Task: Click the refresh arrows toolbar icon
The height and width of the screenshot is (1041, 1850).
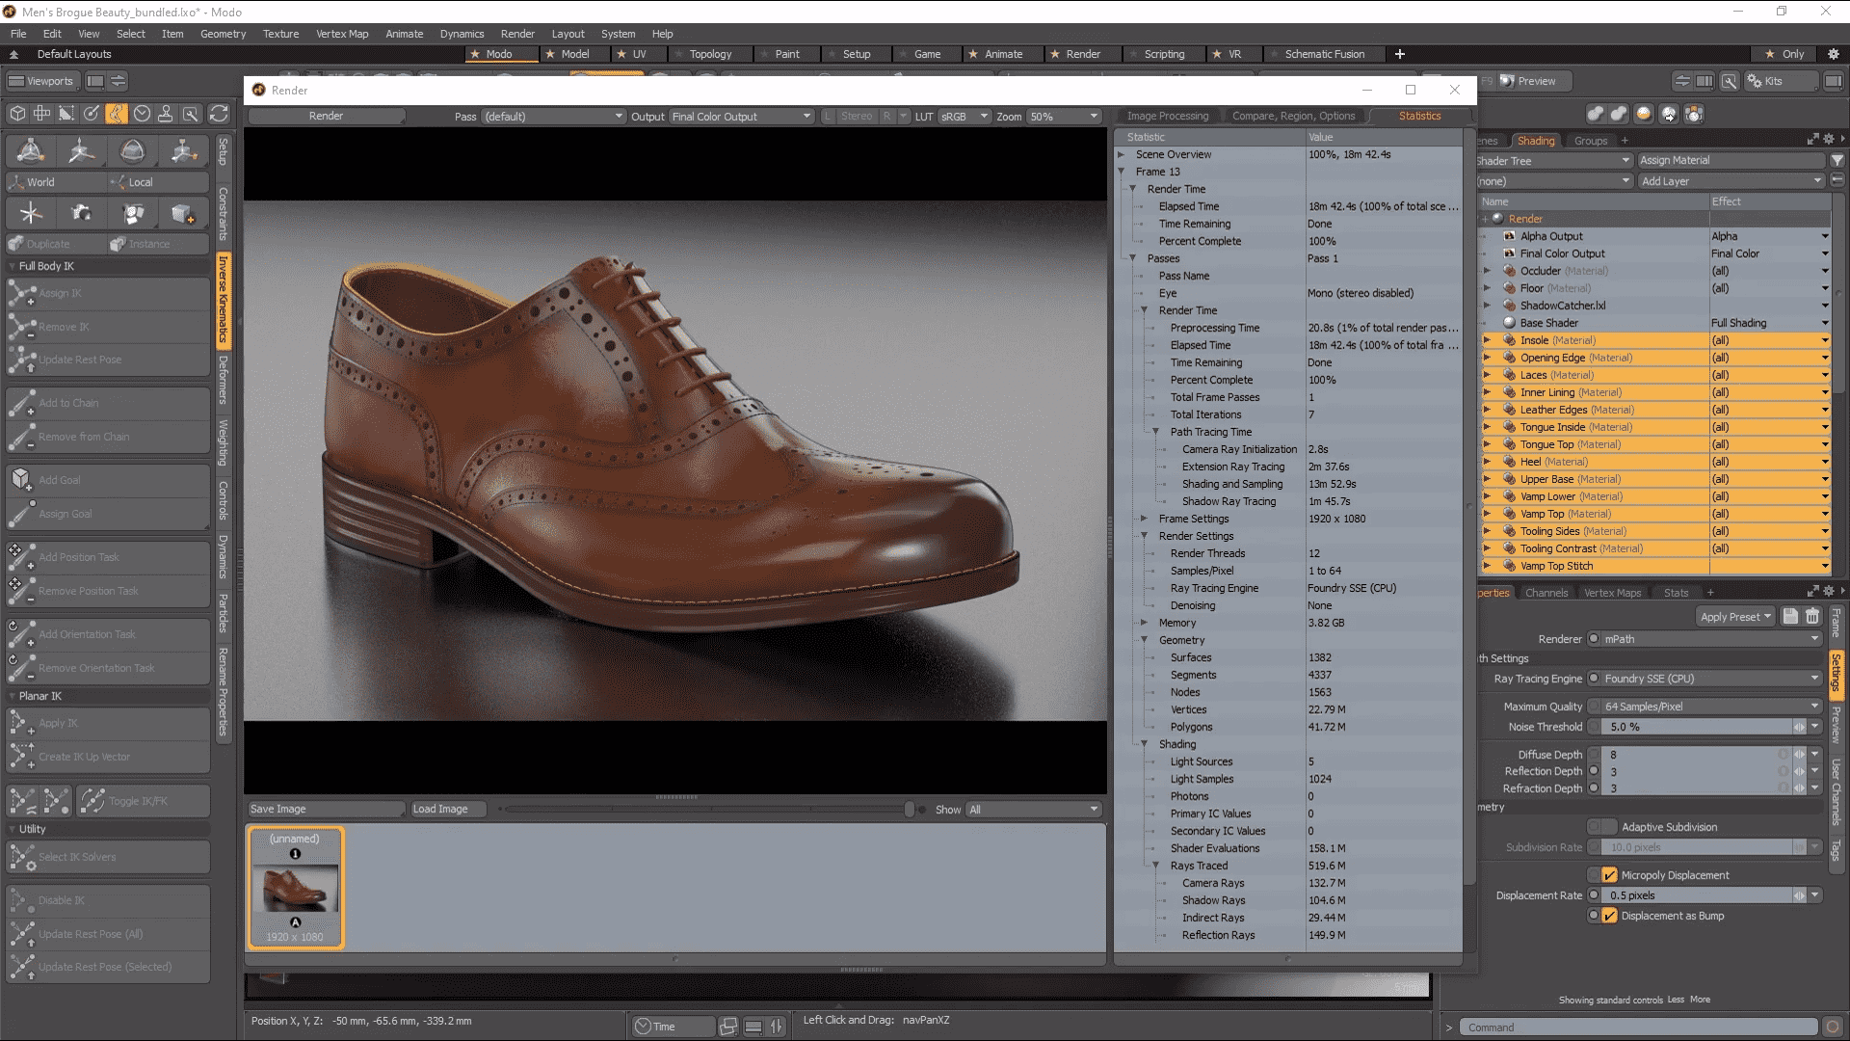Action: click(x=219, y=114)
